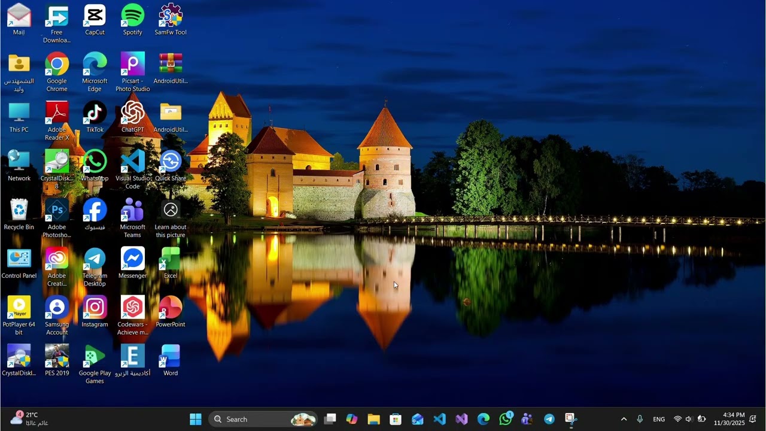
Task: Select the CrystalDisk 8 shortcut icon
Action: (x=57, y=170)
